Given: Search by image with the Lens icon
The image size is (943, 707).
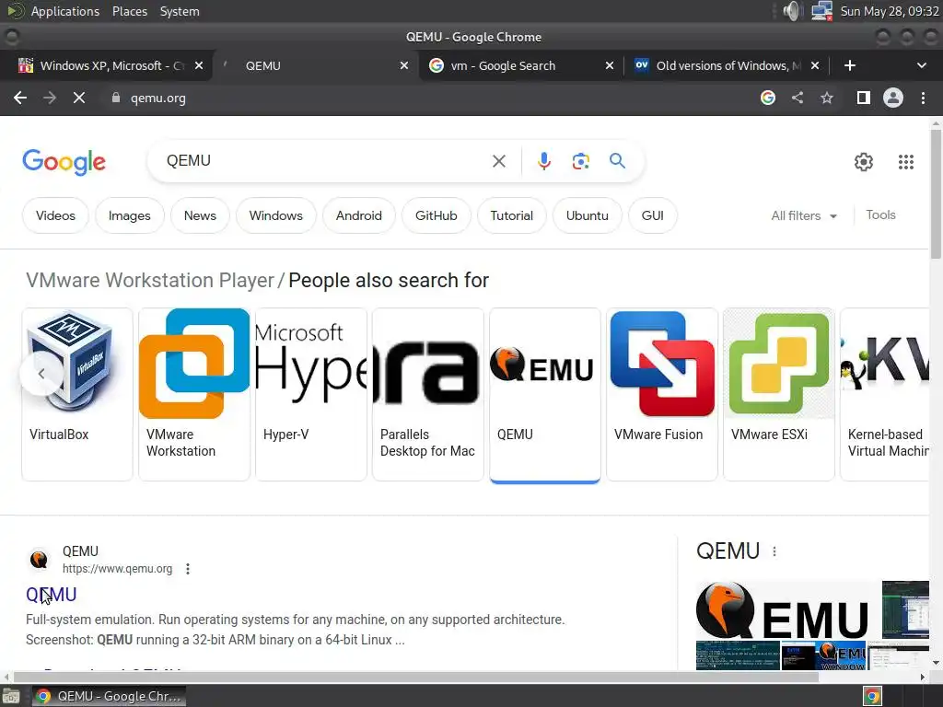Looking at the screenshot, I should (580, 161).
